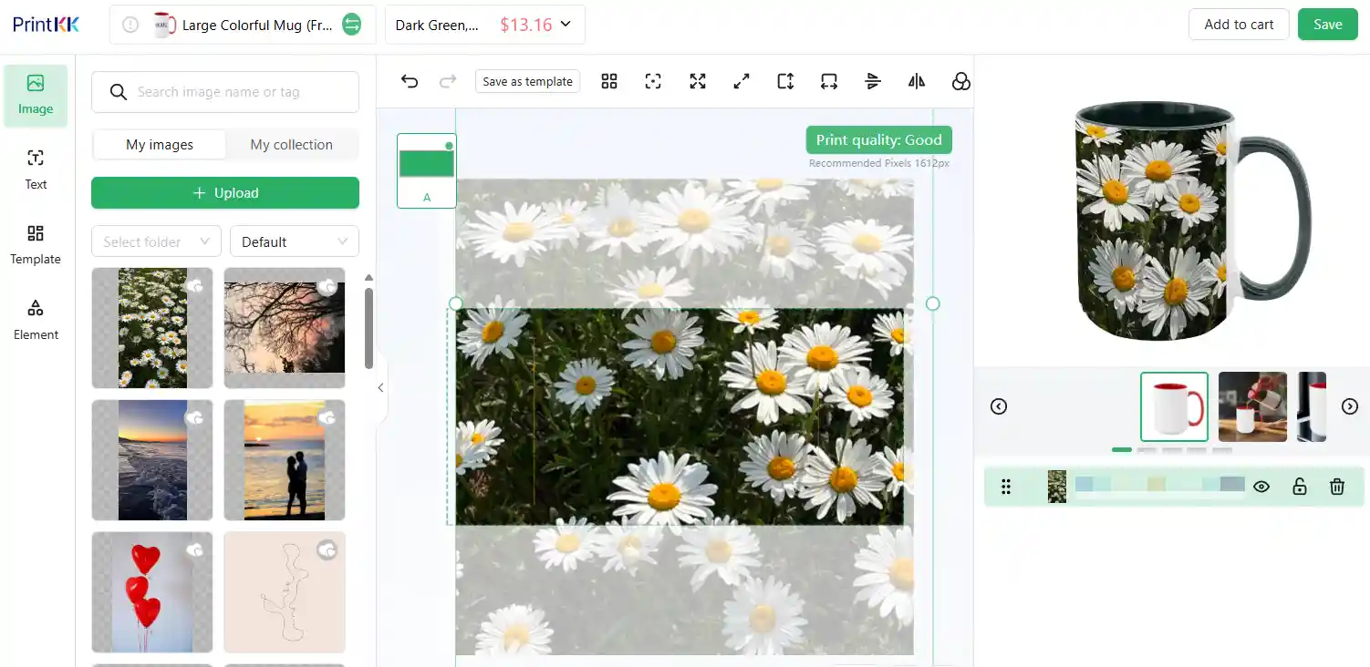The image size is (1370, 667).
Task: Click cloud icon on daisy field thumbnail
Action: (195, 285)
